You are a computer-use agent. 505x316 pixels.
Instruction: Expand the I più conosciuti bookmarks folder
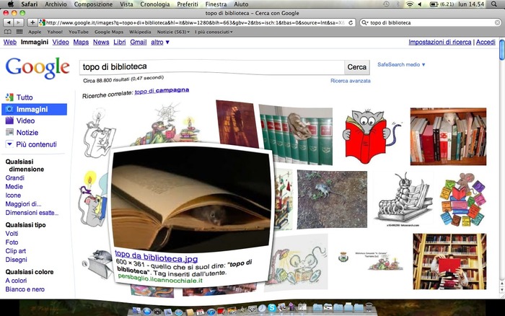tap(214, 32)
